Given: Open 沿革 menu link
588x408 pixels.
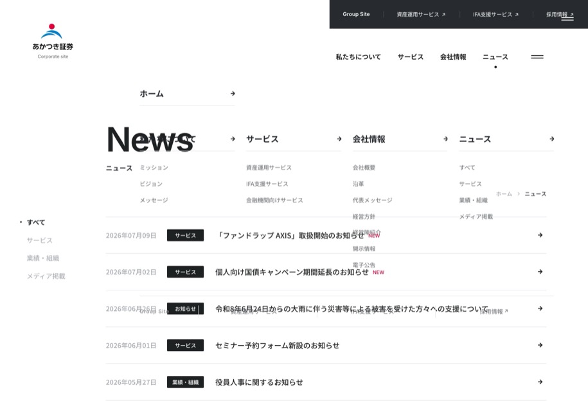Looking at the screenshot, I should coord(358,184).
